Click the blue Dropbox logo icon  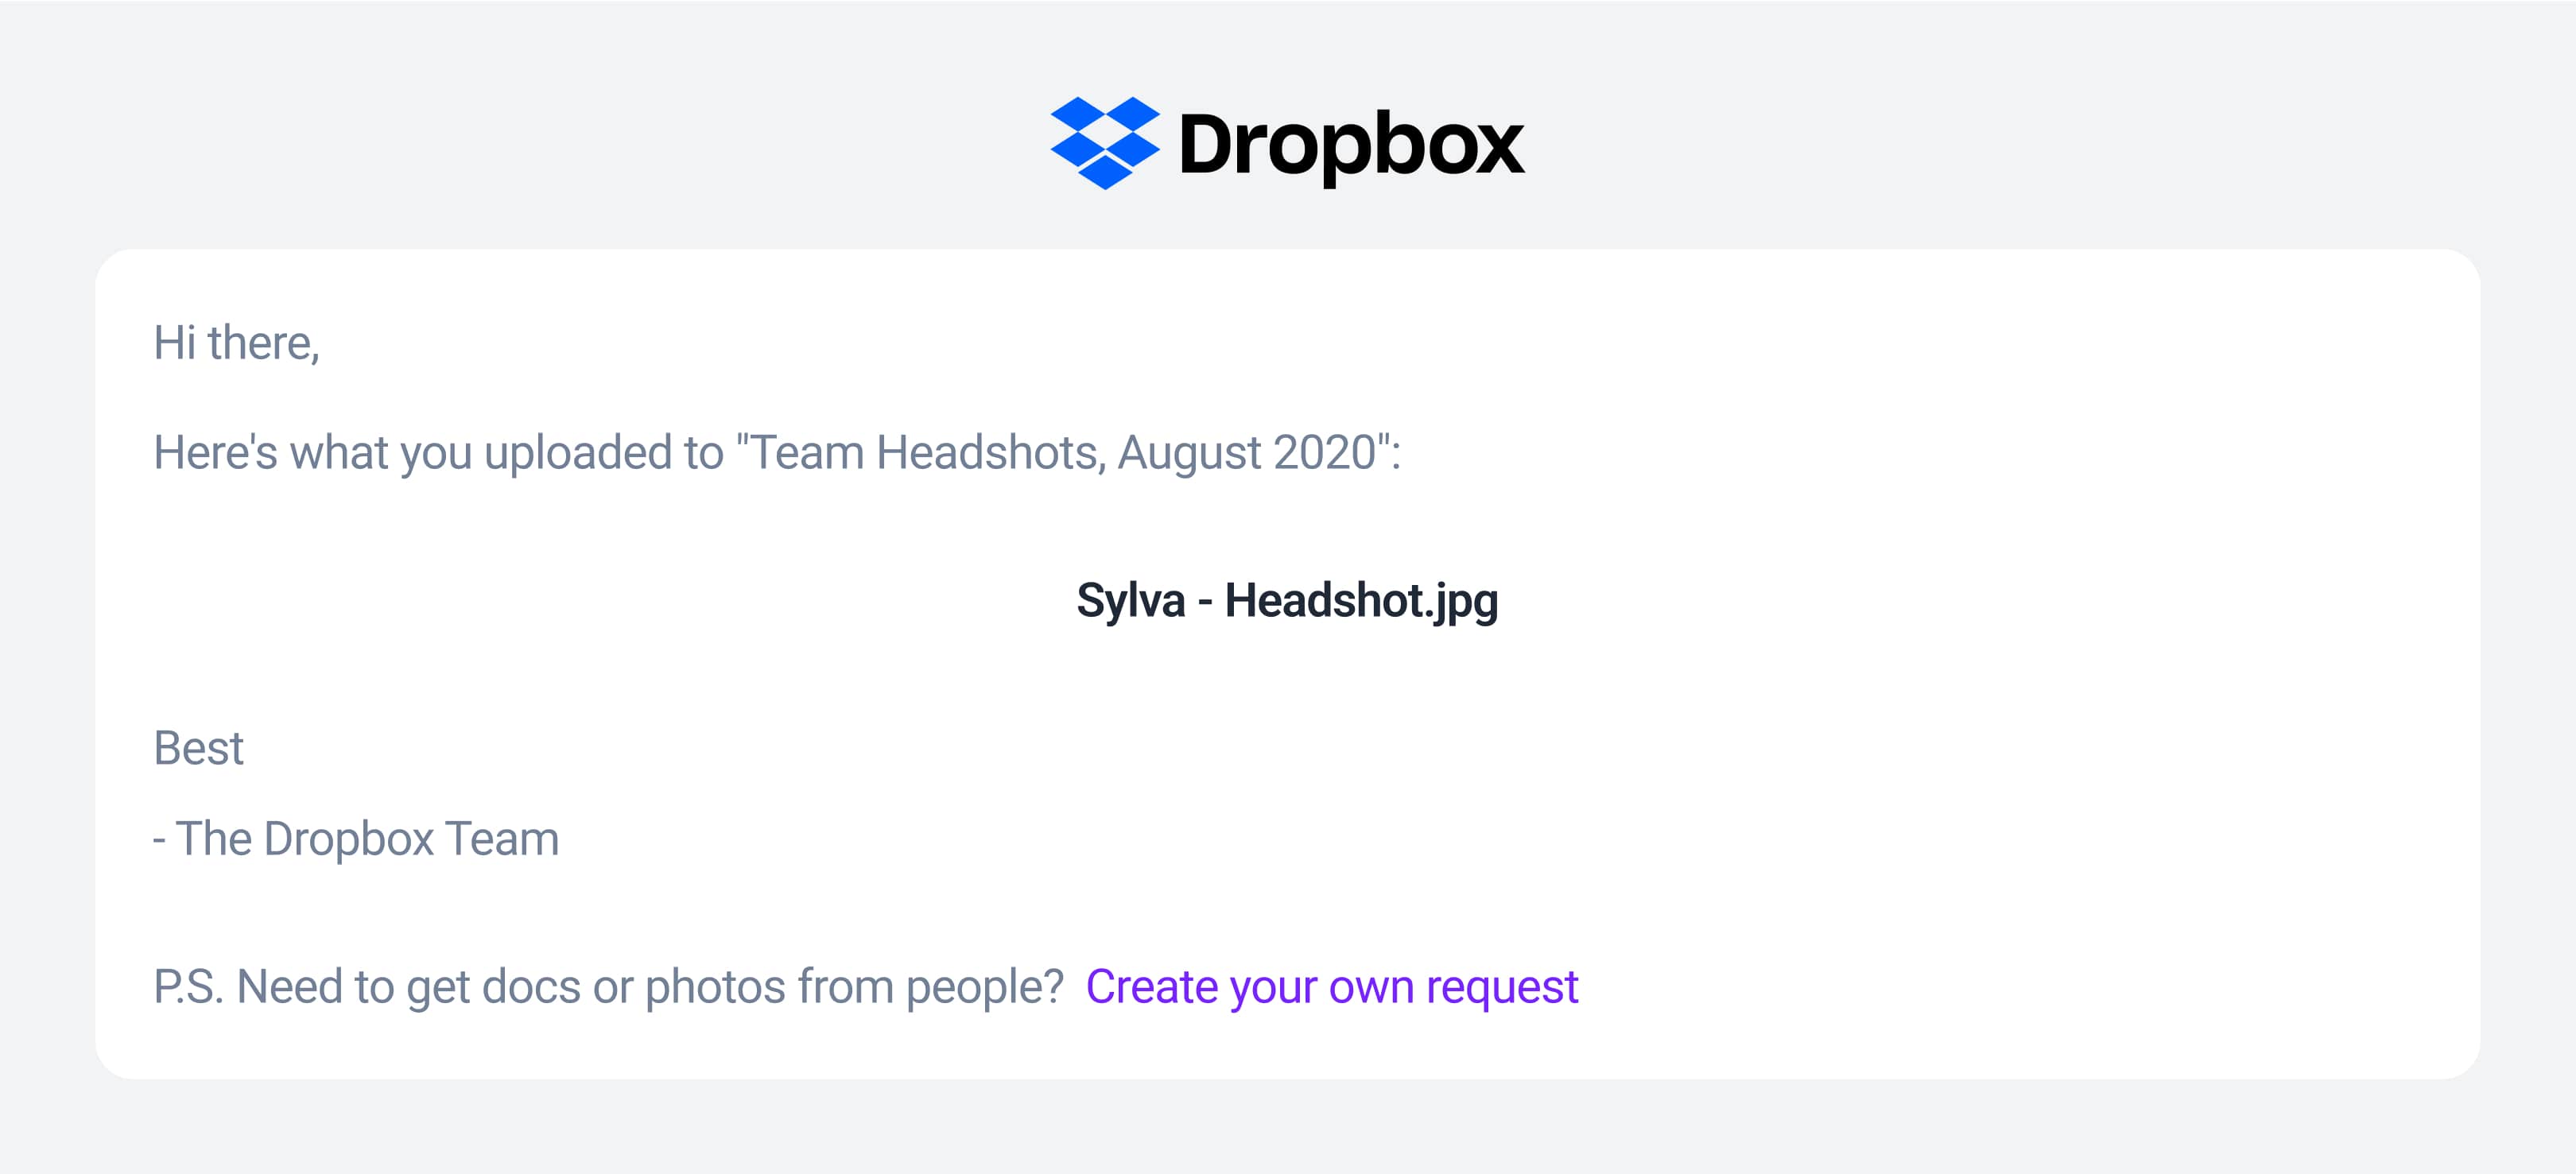(1105, 143)
